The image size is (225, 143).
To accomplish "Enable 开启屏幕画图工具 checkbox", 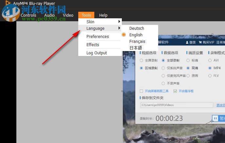I will click(141, 91).
